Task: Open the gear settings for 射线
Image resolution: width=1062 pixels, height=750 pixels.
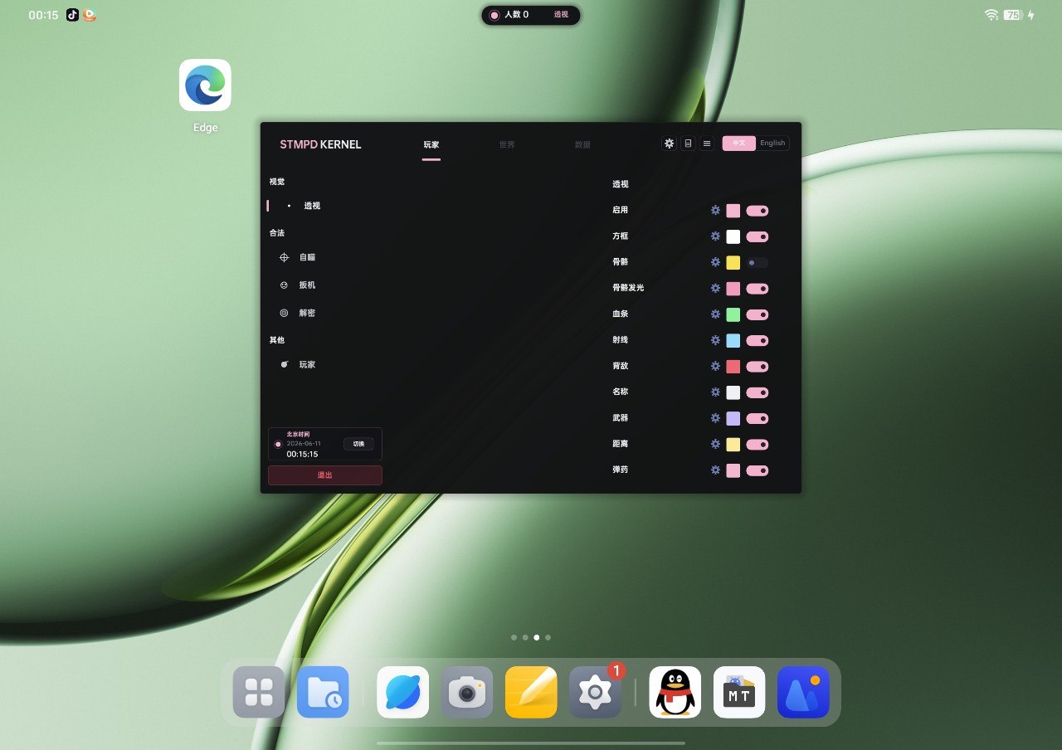Action: (x=715, y=340)
